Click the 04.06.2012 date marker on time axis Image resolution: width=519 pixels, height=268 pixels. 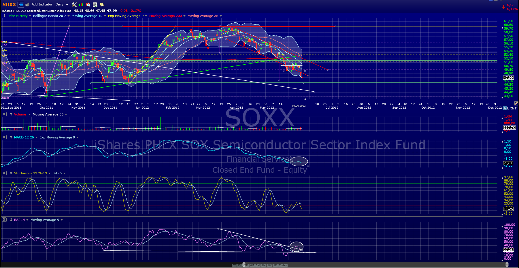299,106
